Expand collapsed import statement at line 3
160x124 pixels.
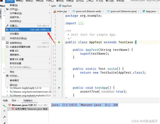81,23
